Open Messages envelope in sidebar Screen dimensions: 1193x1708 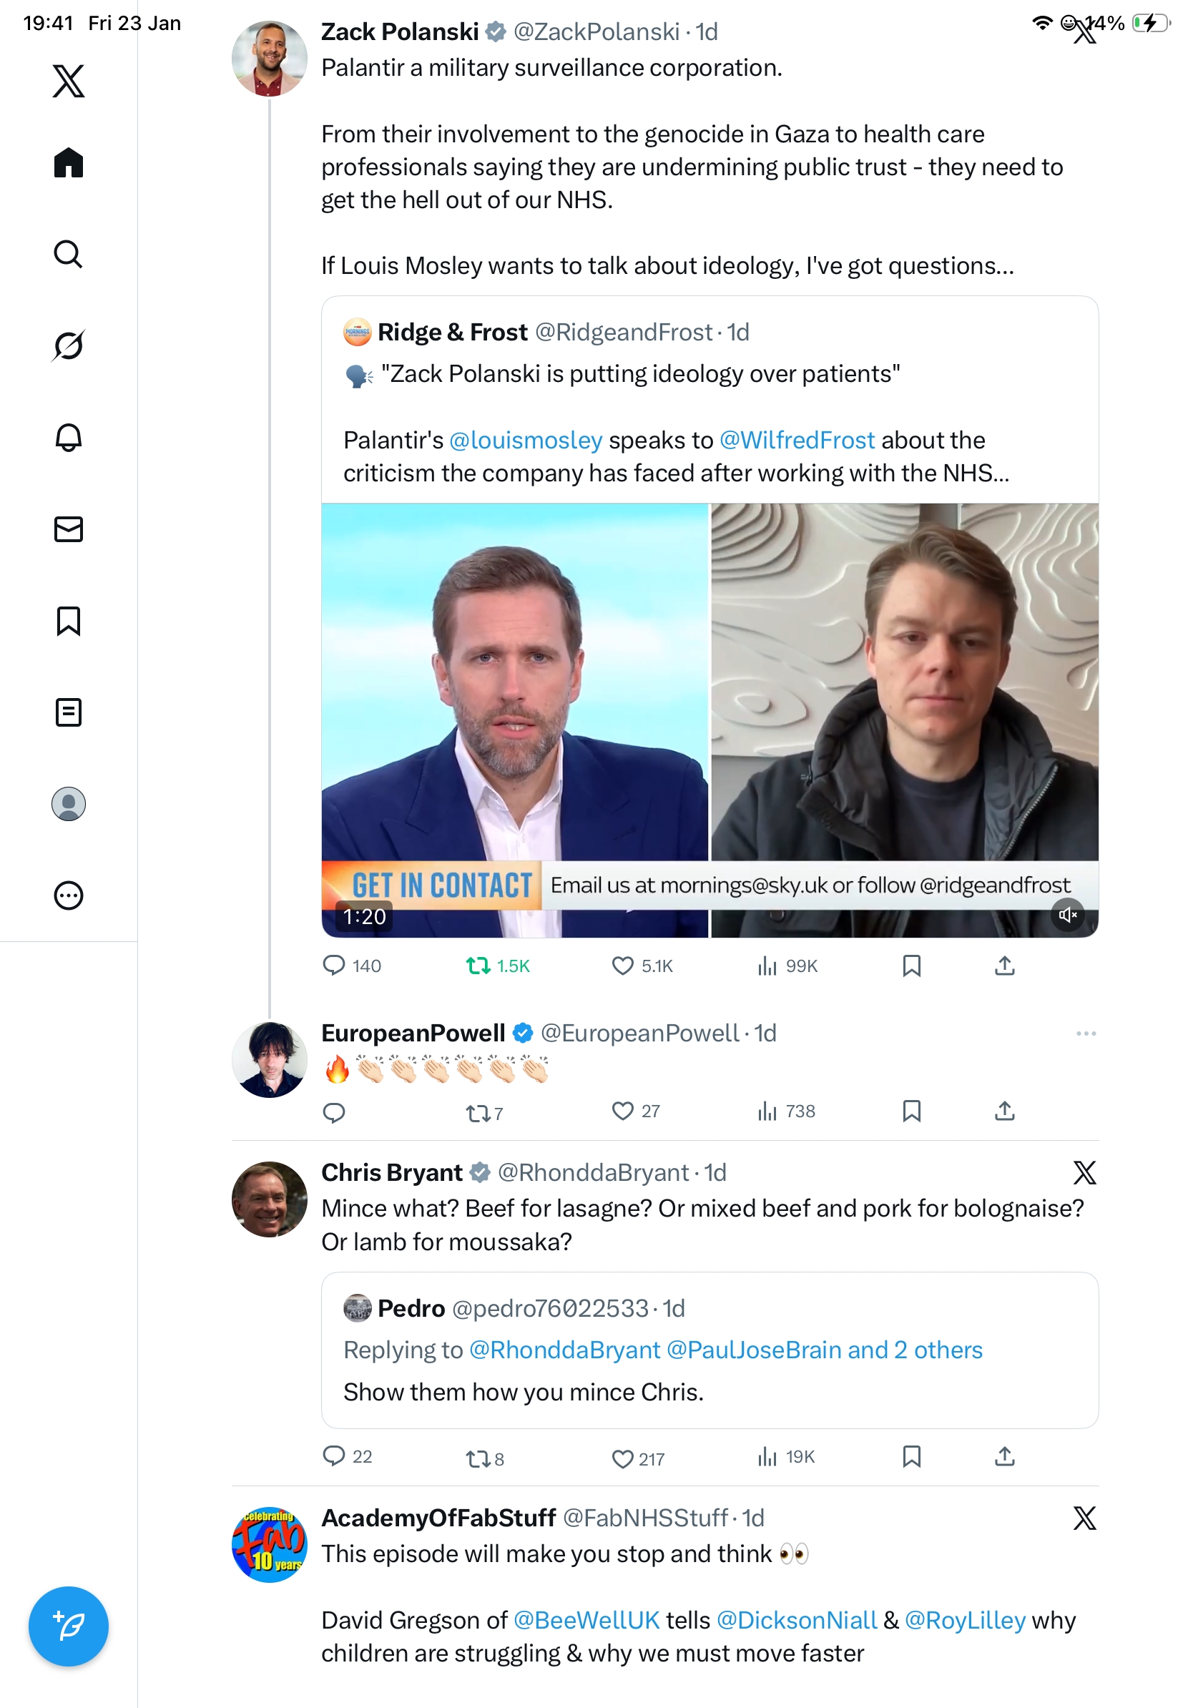tap(69, 529)
